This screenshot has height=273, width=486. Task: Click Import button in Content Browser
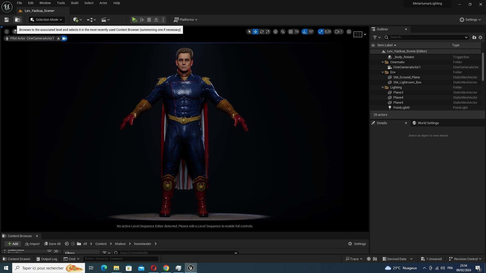click(32, 244)
